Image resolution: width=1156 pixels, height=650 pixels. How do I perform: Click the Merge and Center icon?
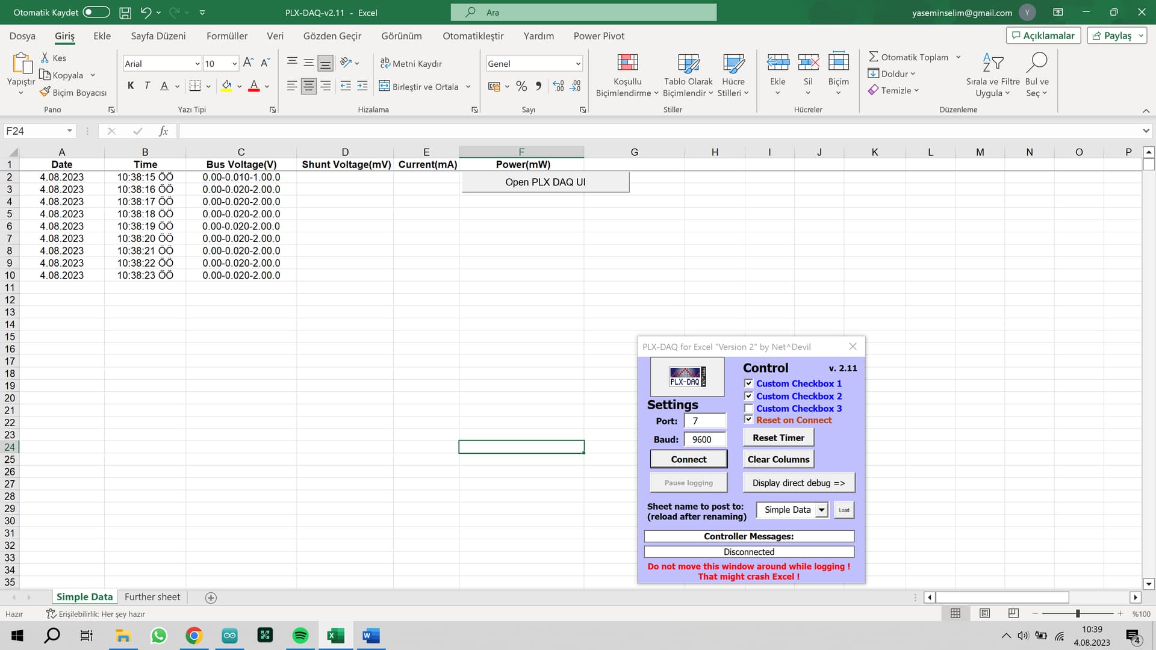(x=384, y=86)
